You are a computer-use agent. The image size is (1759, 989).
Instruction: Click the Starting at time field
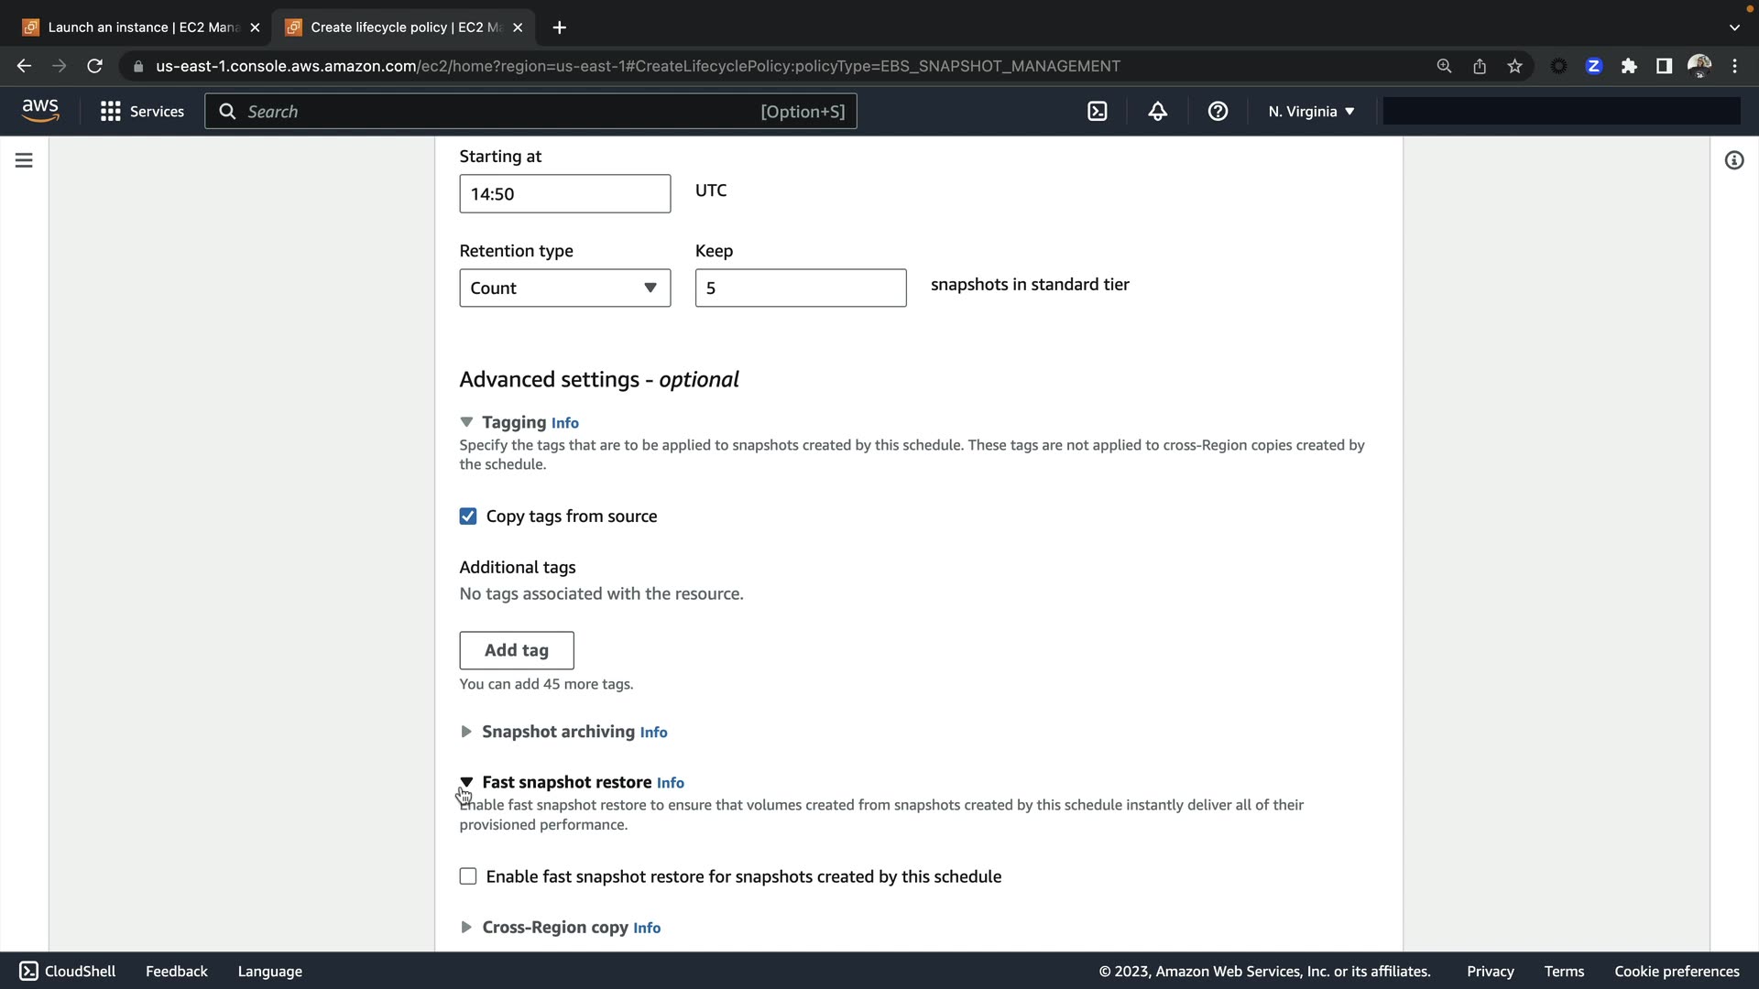pos(564,193)
